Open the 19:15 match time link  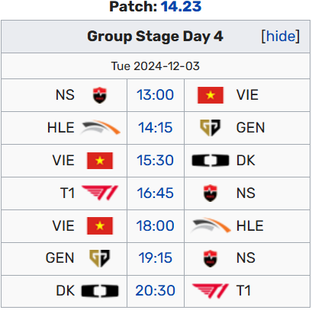156,258
